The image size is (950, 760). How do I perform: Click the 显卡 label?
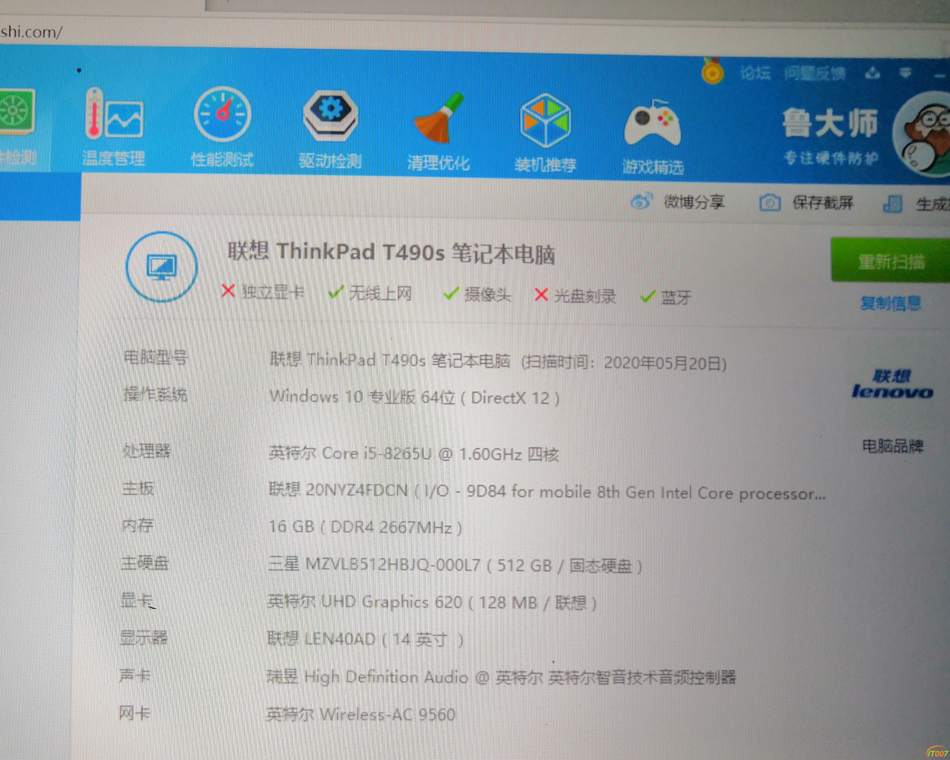point(137,600)
